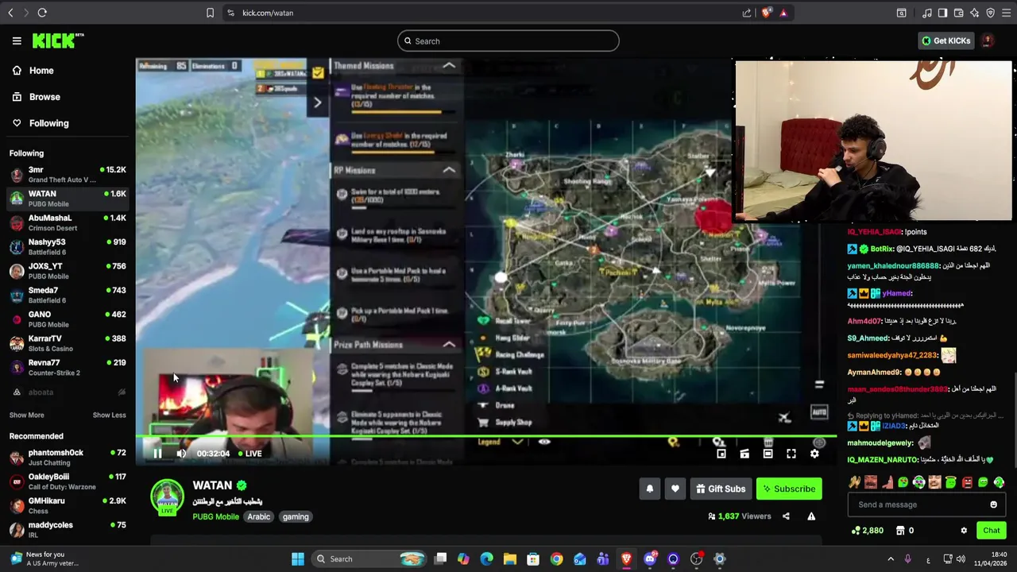The image size is (1017, 572).
Task: Open the Windows Start menu
Action: click(298, 559)
